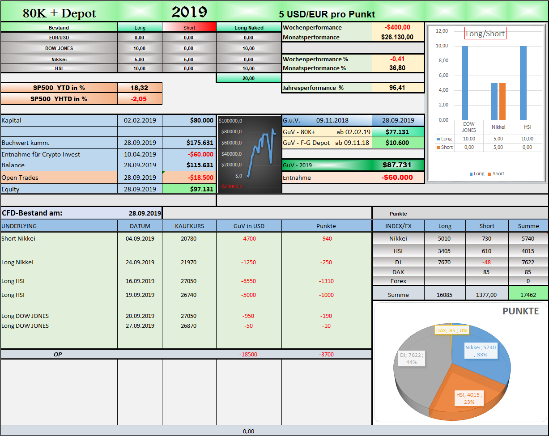549x436 pixels.
Task: Click the "36,80" Monatsperformance % cell
Action: pos(398,68)
